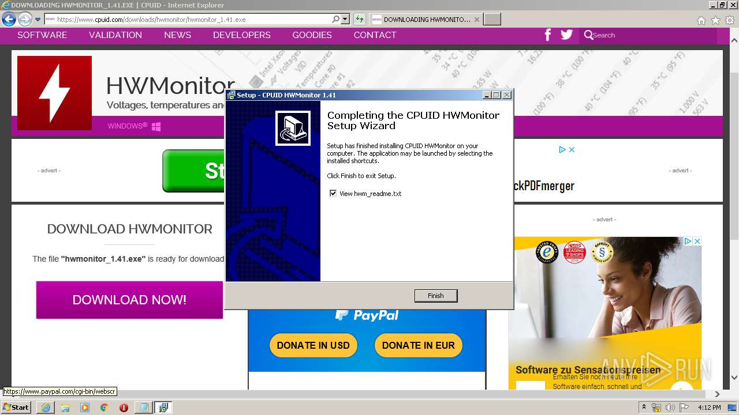Open Internet Explorer from the taskbar
Viewport: 739px width, 415px height.
pos(46,408)
